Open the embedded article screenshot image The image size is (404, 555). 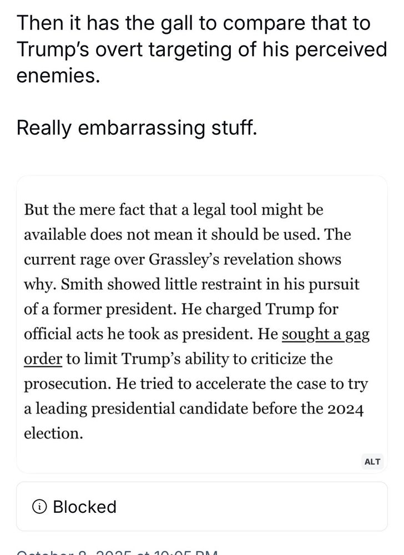click(x=202, y=324)
